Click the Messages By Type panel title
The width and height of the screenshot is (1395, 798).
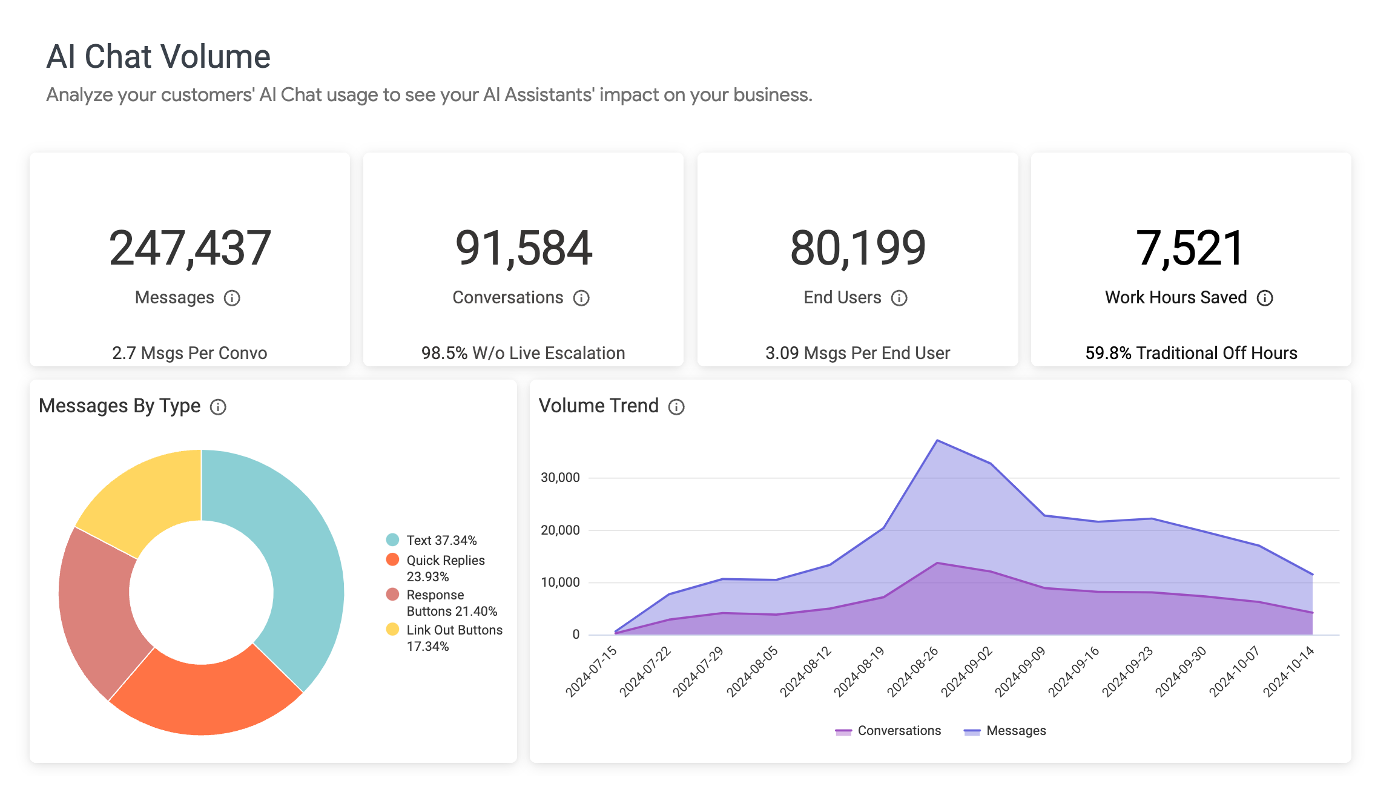(119, 406)
